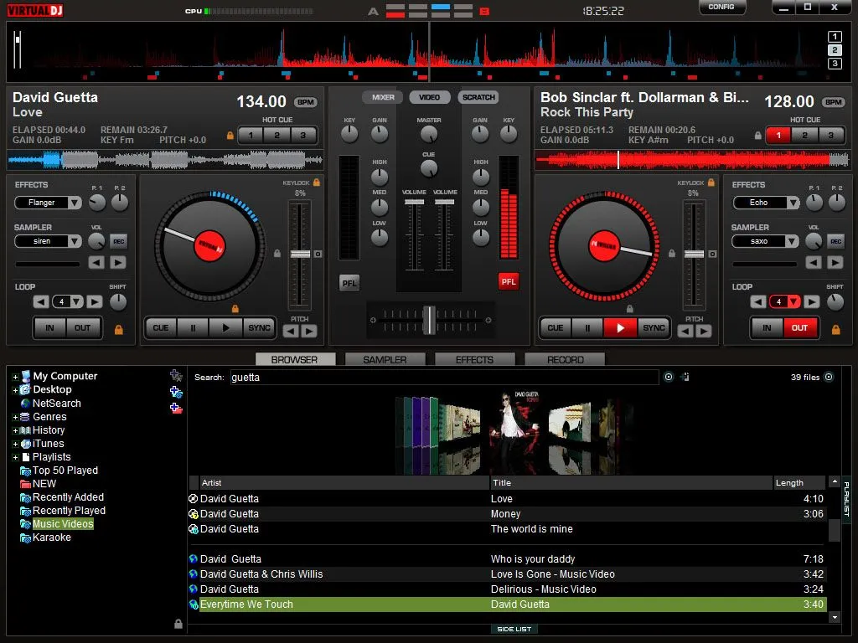Image resolution: width=858 pixels, height=643 pixels.
Task: Click the add-to-sidelist plus icon near browser
Action: 685,377
